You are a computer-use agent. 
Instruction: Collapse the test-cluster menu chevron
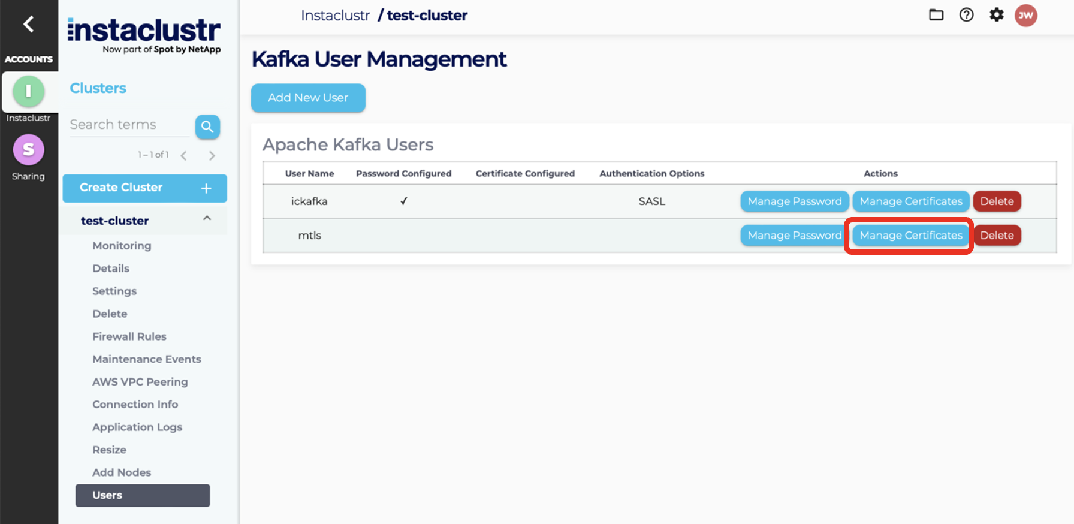207,219
